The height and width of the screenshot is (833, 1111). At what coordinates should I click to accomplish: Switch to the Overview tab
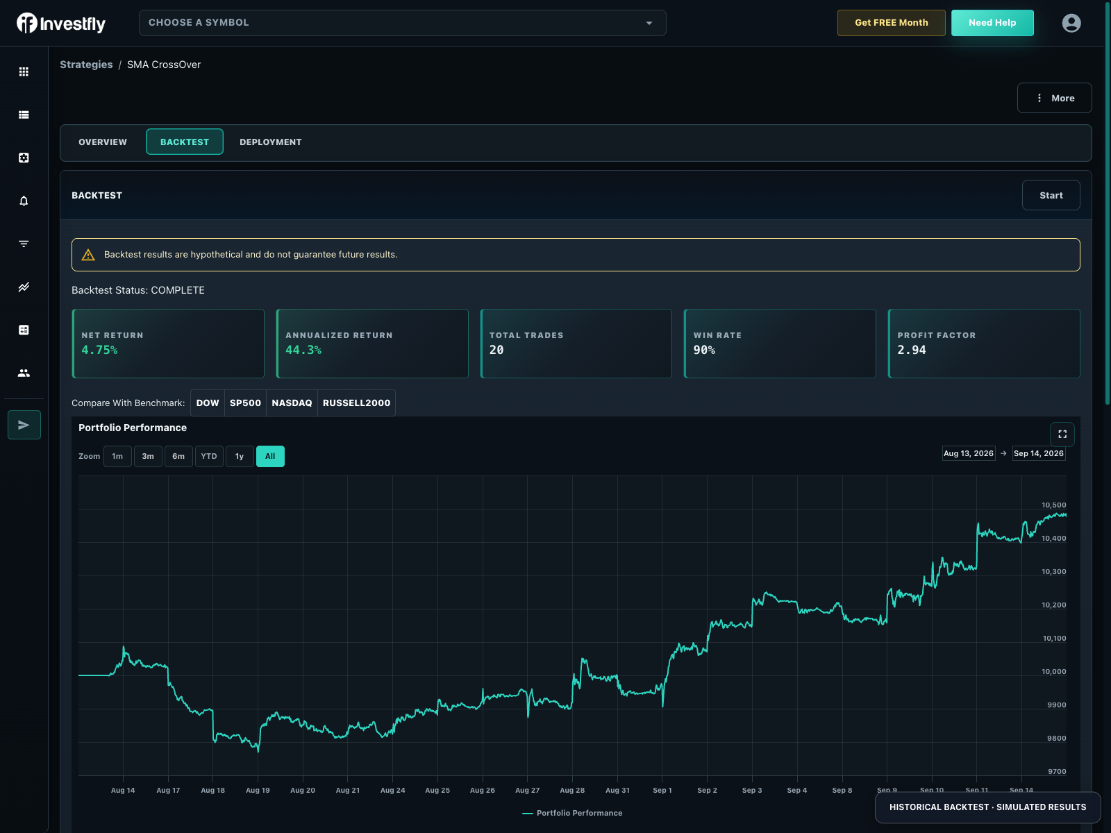(x=103, y=142)
